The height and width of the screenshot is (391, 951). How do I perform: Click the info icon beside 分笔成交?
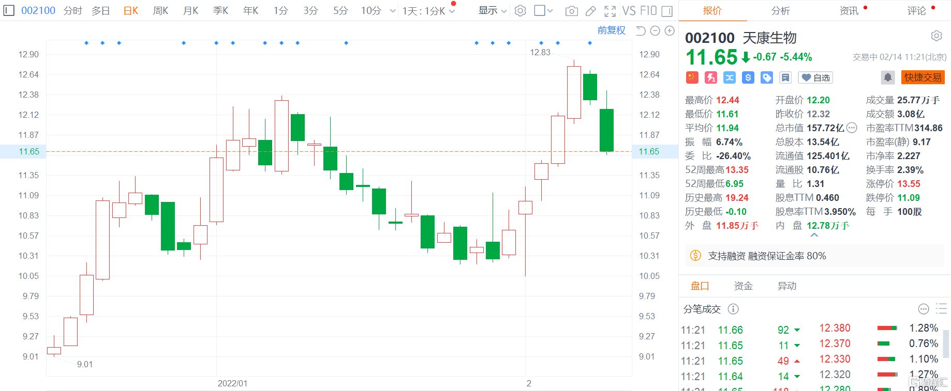[733, 309]
